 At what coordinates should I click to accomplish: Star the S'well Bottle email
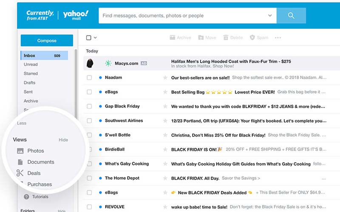[165, 135]
